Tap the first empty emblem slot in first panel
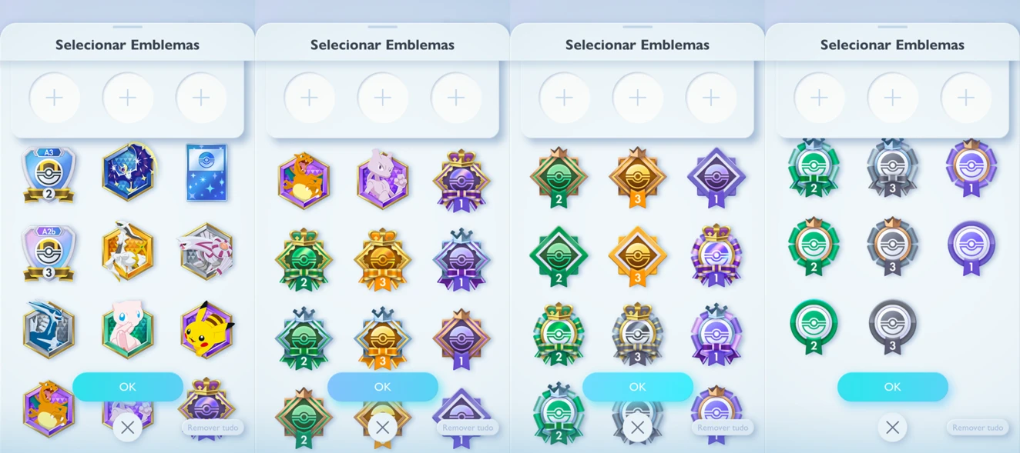Screen dimensions: 1020x453 point(55,98)
